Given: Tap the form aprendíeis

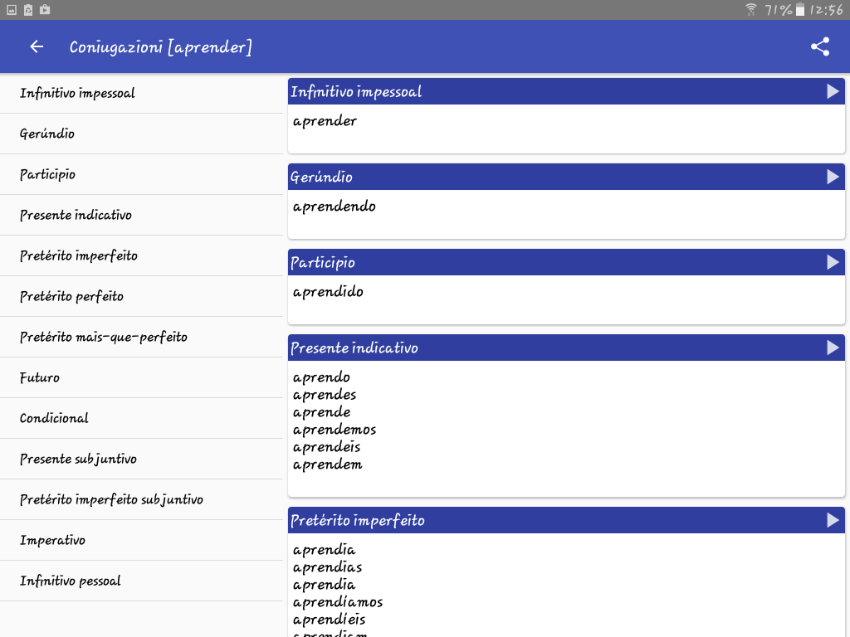Looking at the screenshot, I should coord(329,620).
